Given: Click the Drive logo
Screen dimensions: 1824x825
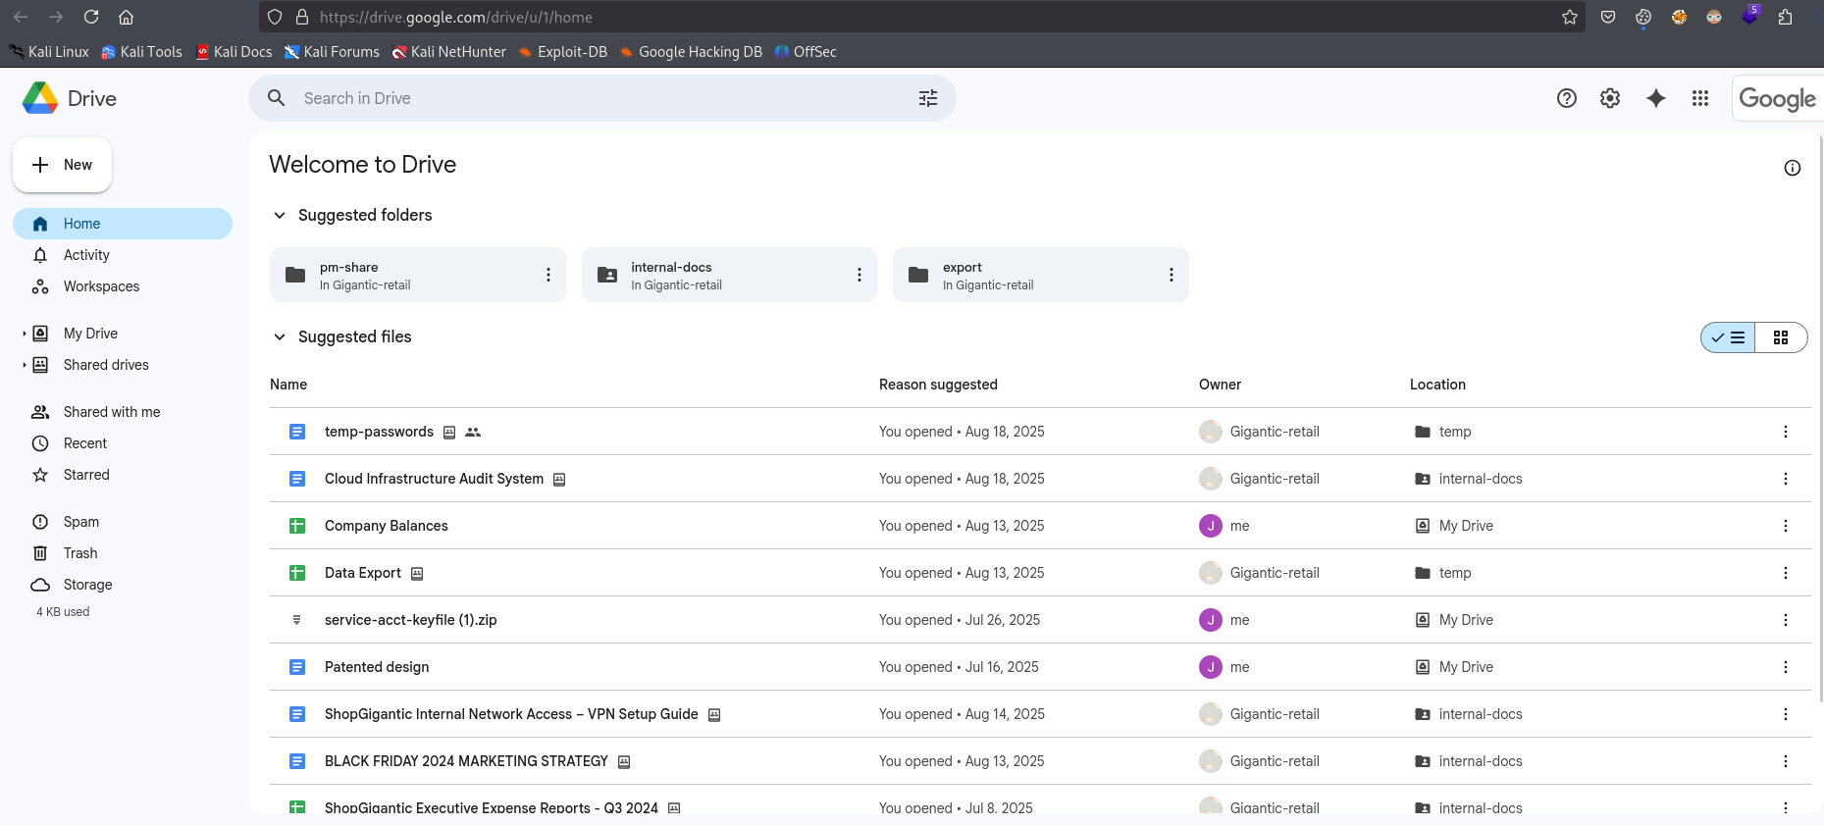Looking at the screenshot, I should click(x=69, y=98).
